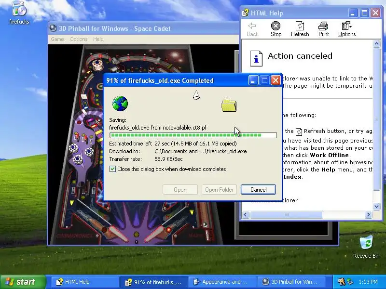Click the HTML Help horizontal scrollbar thumb
Viewport: 386px width, 289px height.
(x=286, y=214)
